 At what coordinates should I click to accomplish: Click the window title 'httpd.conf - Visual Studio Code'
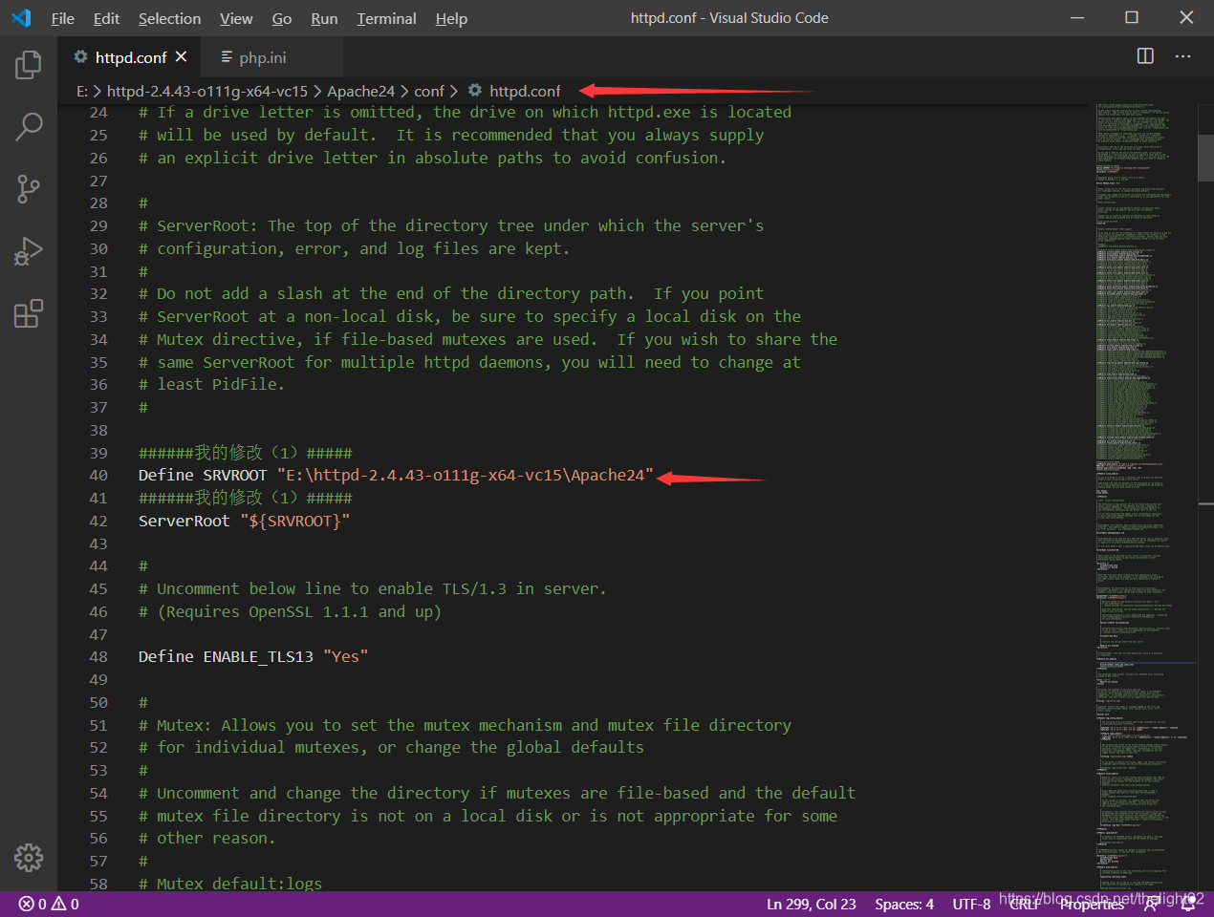(x=729, y=18)
